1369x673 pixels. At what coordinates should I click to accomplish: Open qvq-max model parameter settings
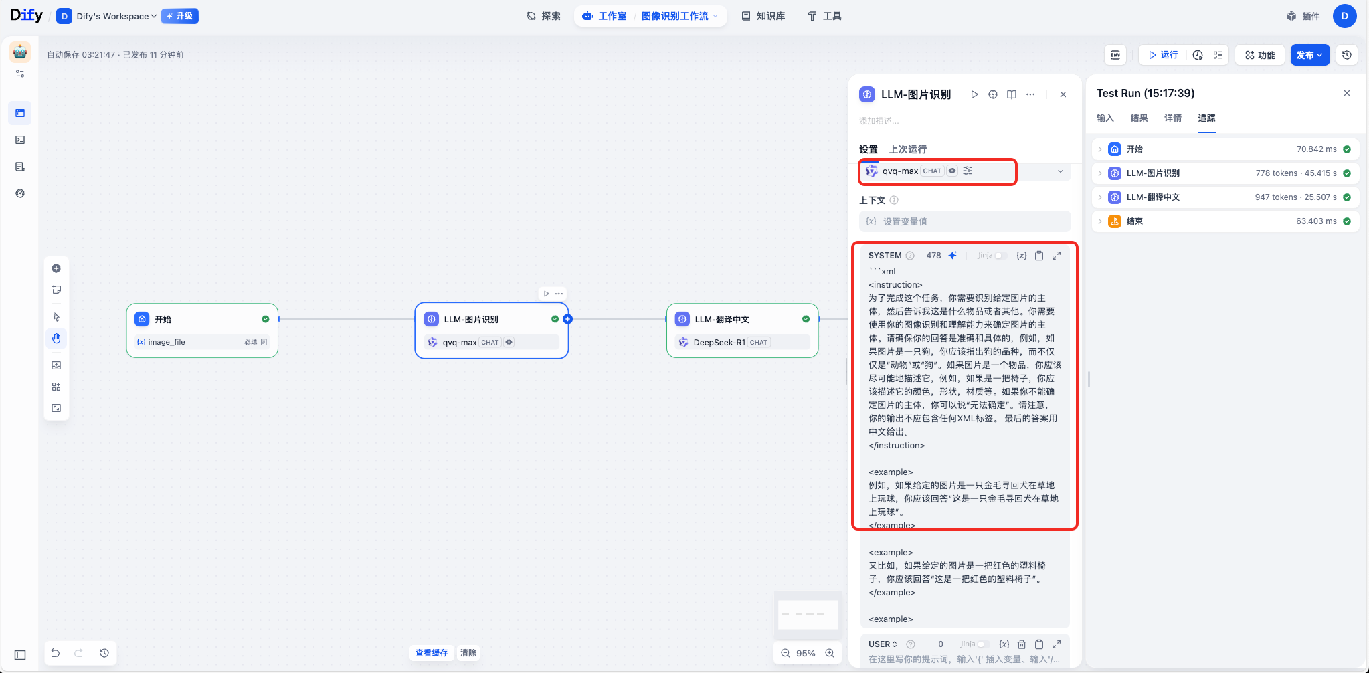click(x=968, y=171)
